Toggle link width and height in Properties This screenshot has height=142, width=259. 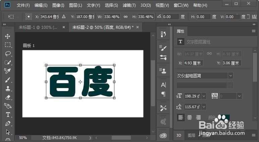coord(209,54)
